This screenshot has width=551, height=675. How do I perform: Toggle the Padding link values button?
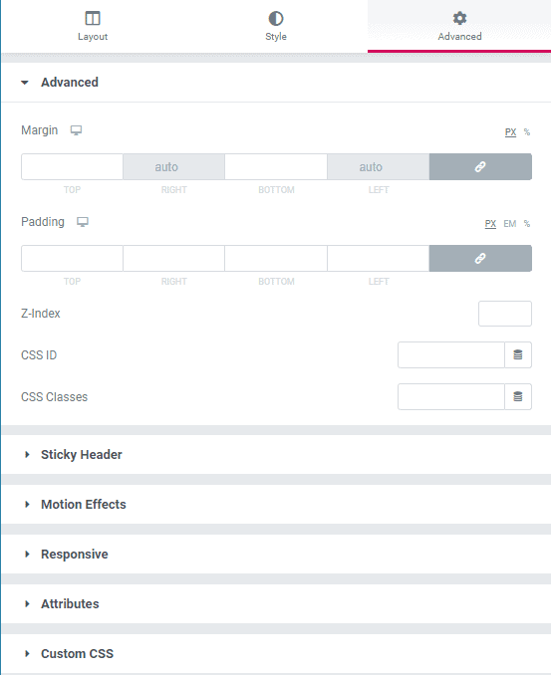(x=480, y=259)
